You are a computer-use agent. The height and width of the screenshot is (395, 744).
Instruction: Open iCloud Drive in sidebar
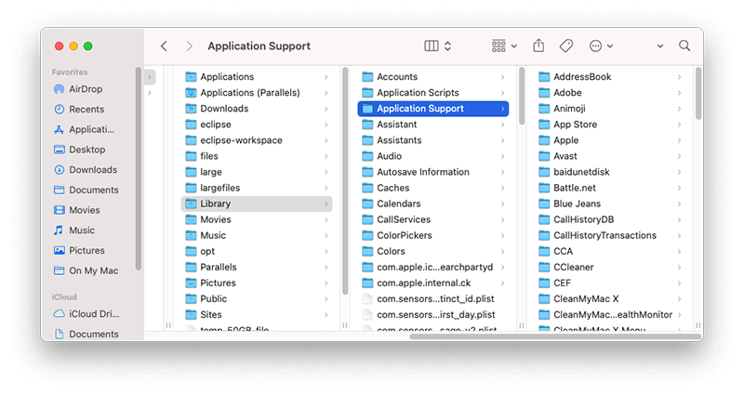click(86, 314)
